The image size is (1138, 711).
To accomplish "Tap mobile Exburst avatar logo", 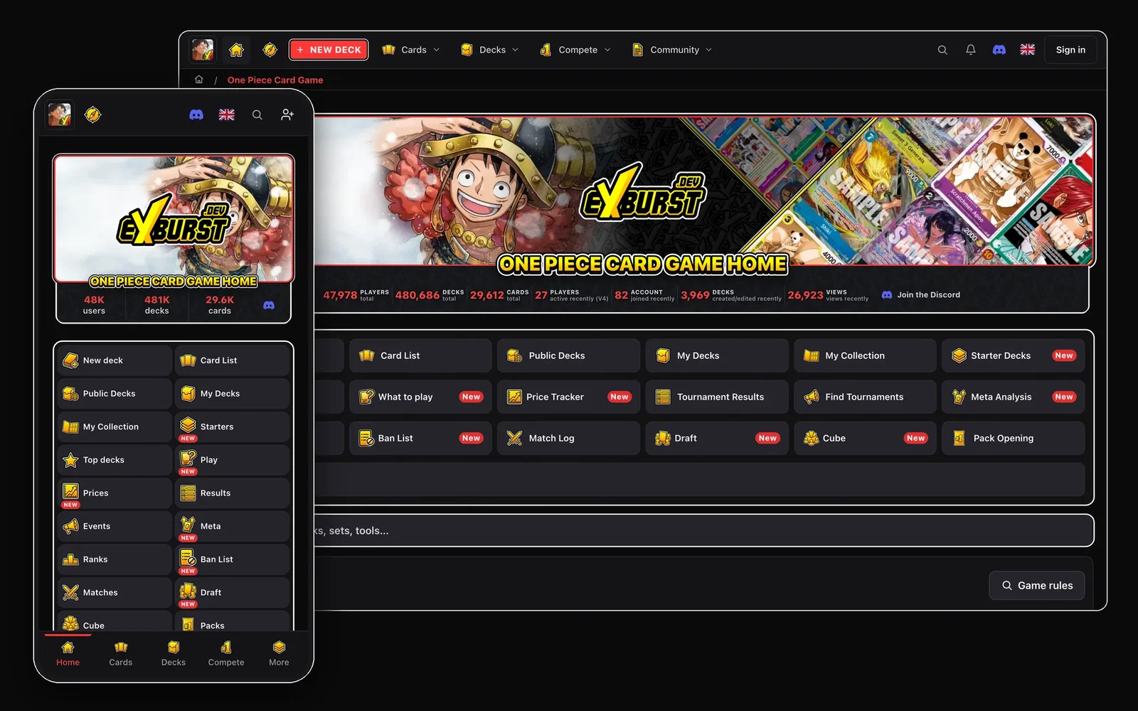I will (x=60, y=114).
